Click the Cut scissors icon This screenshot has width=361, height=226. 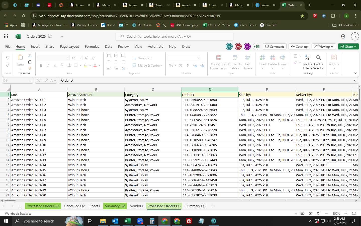tap(30, 55)
